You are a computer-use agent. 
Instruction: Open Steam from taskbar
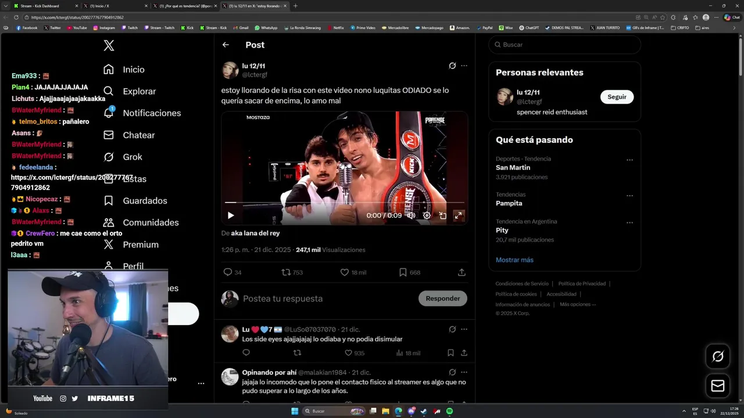click(x=424, y=411)
